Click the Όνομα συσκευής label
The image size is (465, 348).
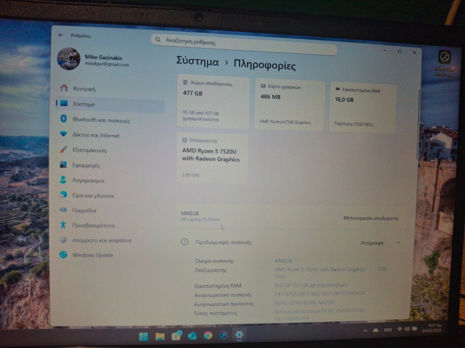coord(214,261)
